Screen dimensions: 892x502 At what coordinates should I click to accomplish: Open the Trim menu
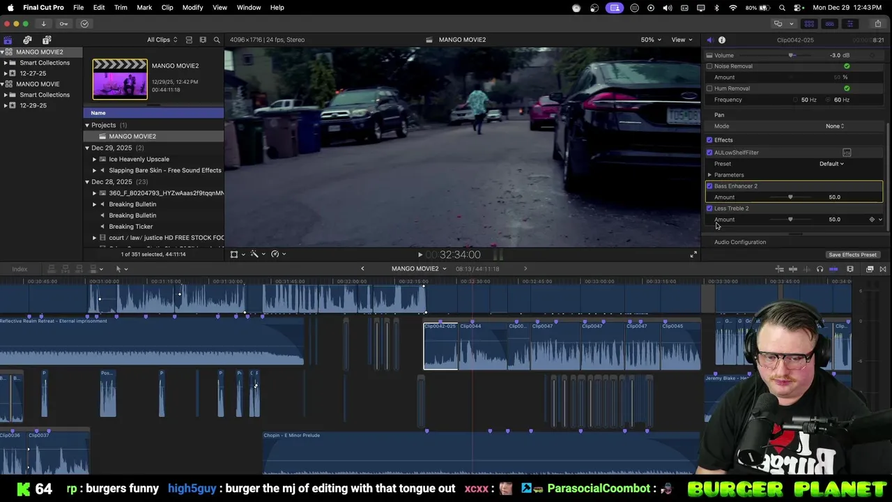121,8
